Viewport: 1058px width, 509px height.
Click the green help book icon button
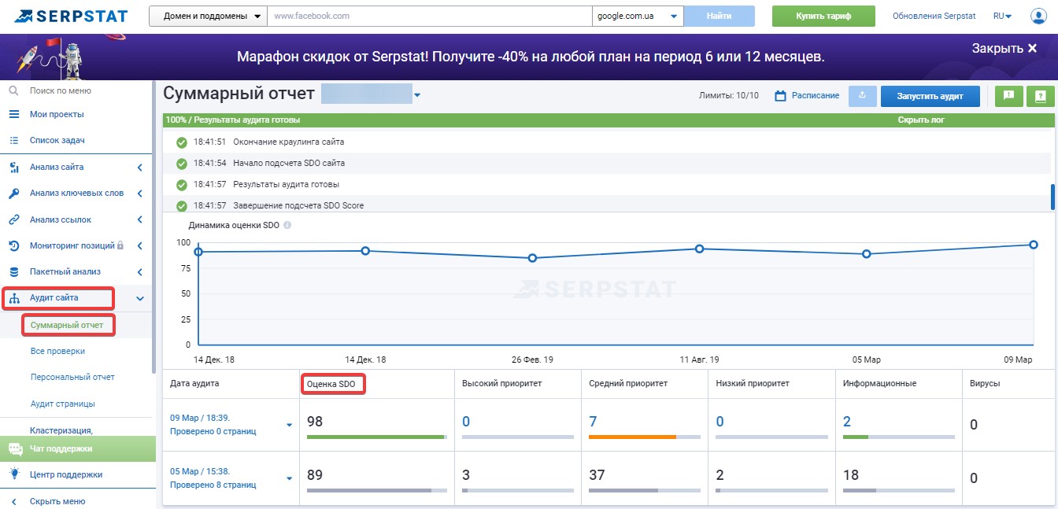tap(1040, 96)
